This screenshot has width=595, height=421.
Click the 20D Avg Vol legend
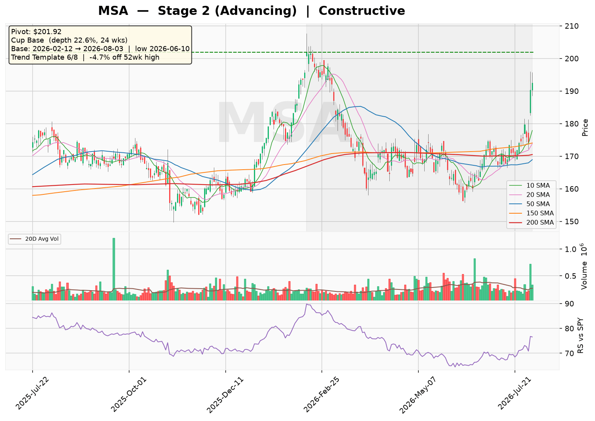pyautogui.click(x=35, y=239)
